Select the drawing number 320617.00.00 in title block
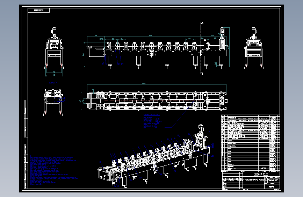The width and height of the screenshot is (303, 197). 261,174
